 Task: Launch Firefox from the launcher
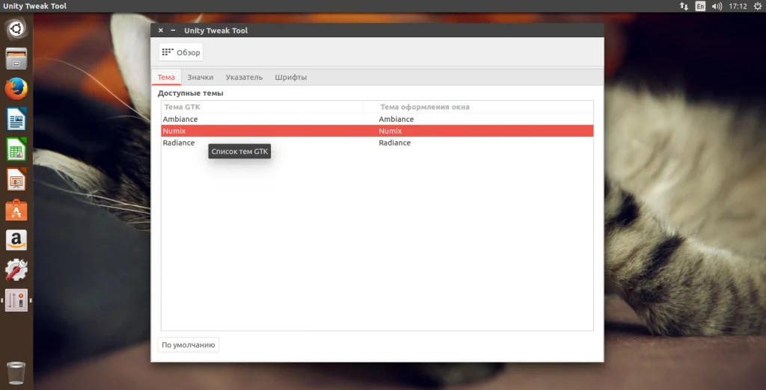coord(16,89)
